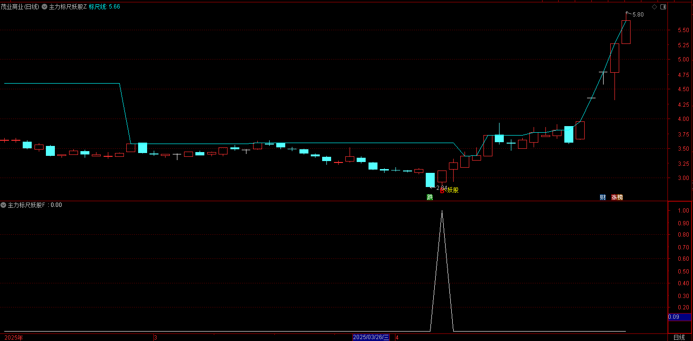Click the 3.00 price axis label

(683, 178)
